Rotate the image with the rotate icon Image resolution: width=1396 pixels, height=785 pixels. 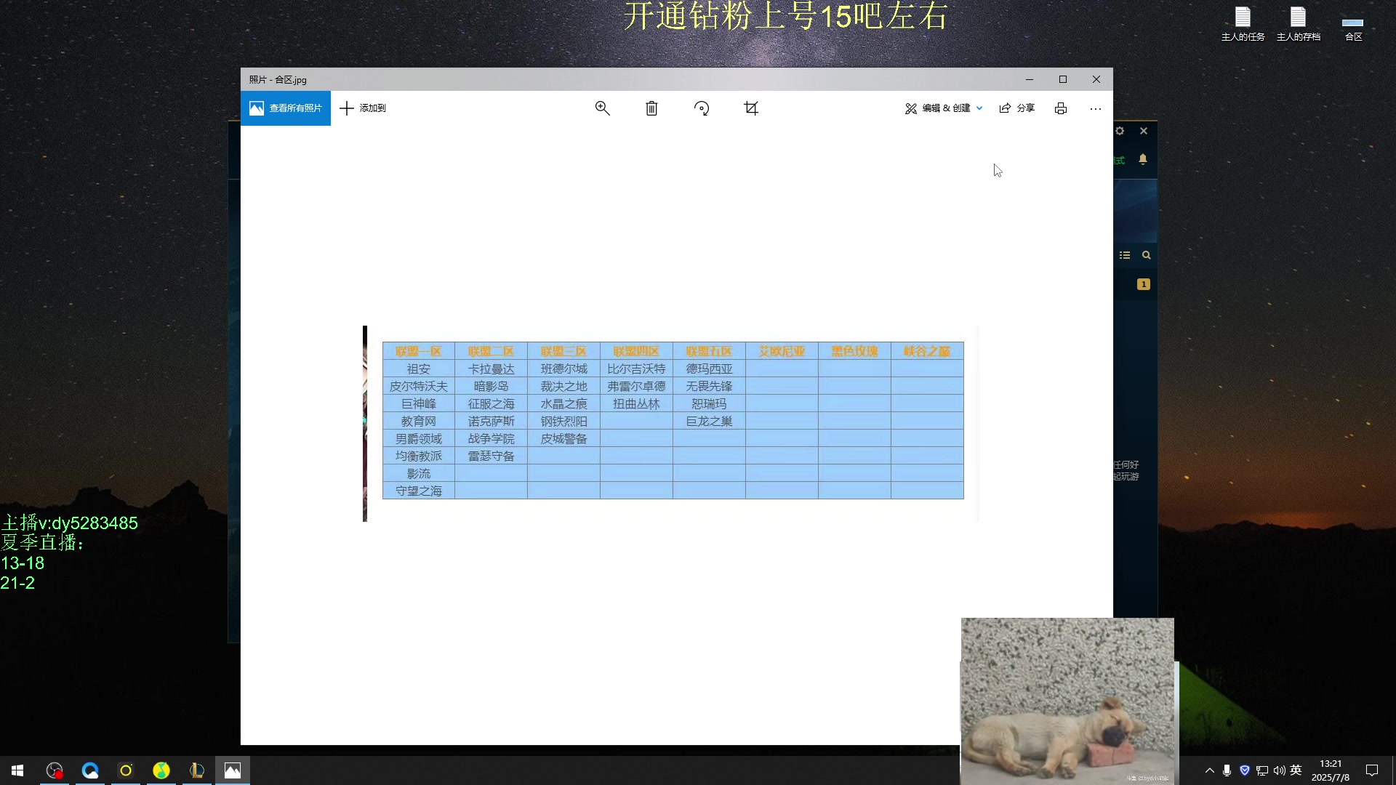point(702,108)
